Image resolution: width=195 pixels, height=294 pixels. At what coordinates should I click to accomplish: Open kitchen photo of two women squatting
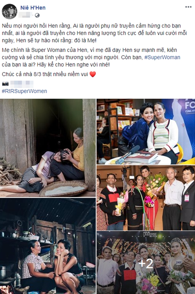pyautogui.click(x=48, y=246)
